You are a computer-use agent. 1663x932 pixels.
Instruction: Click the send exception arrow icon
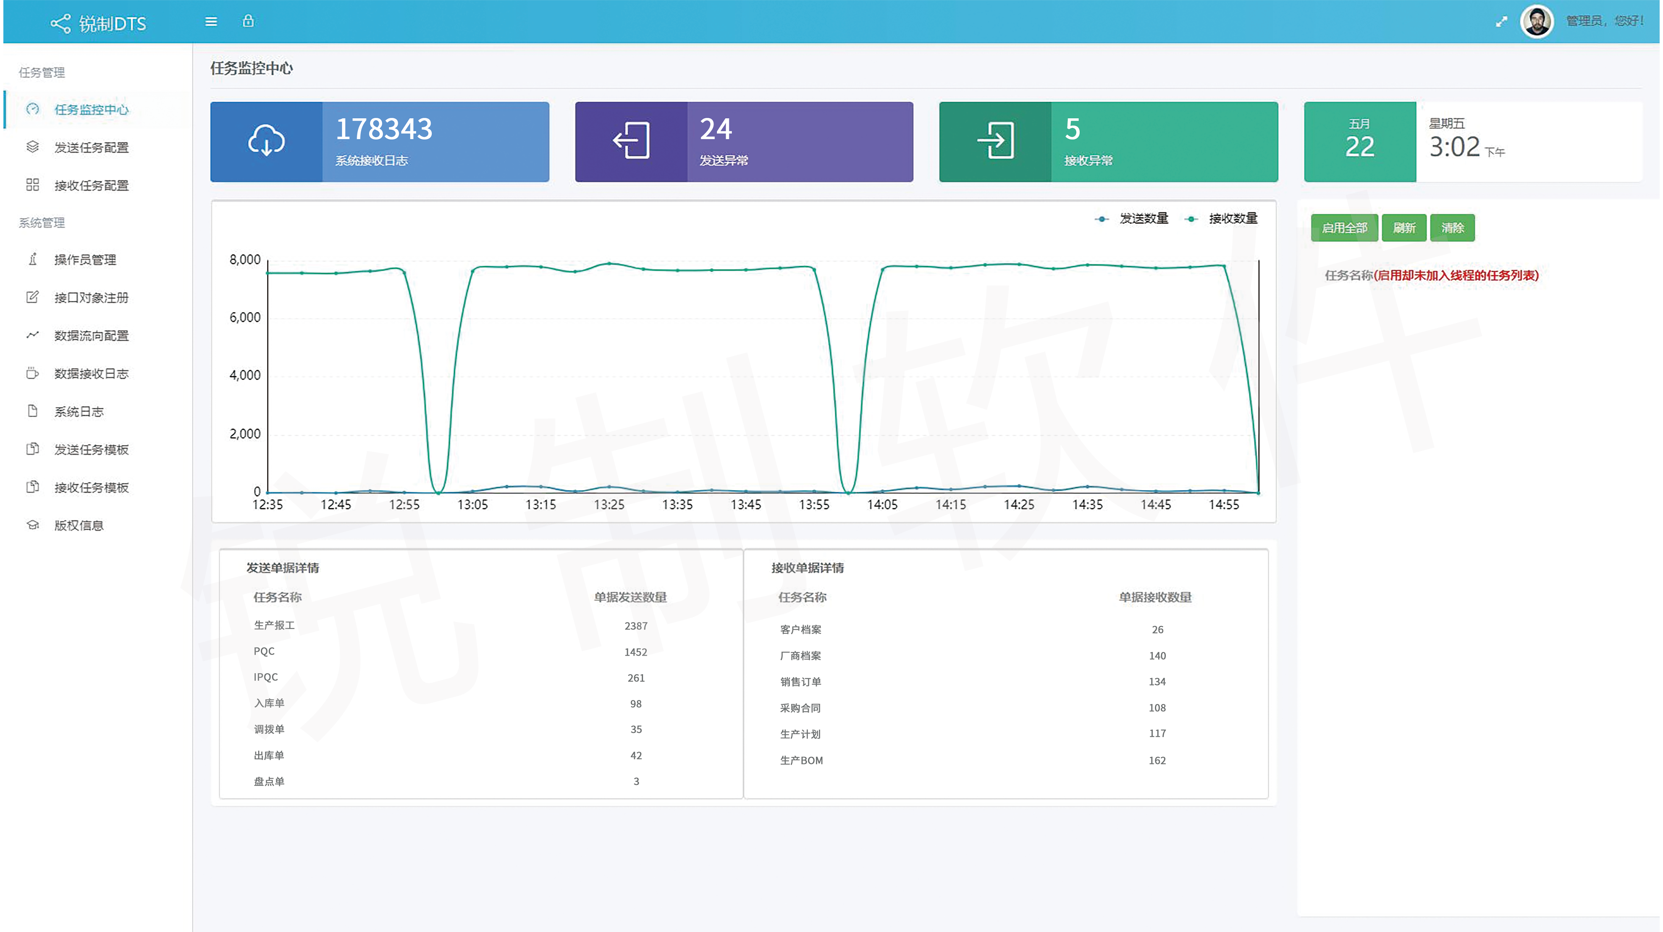[631, 142]
